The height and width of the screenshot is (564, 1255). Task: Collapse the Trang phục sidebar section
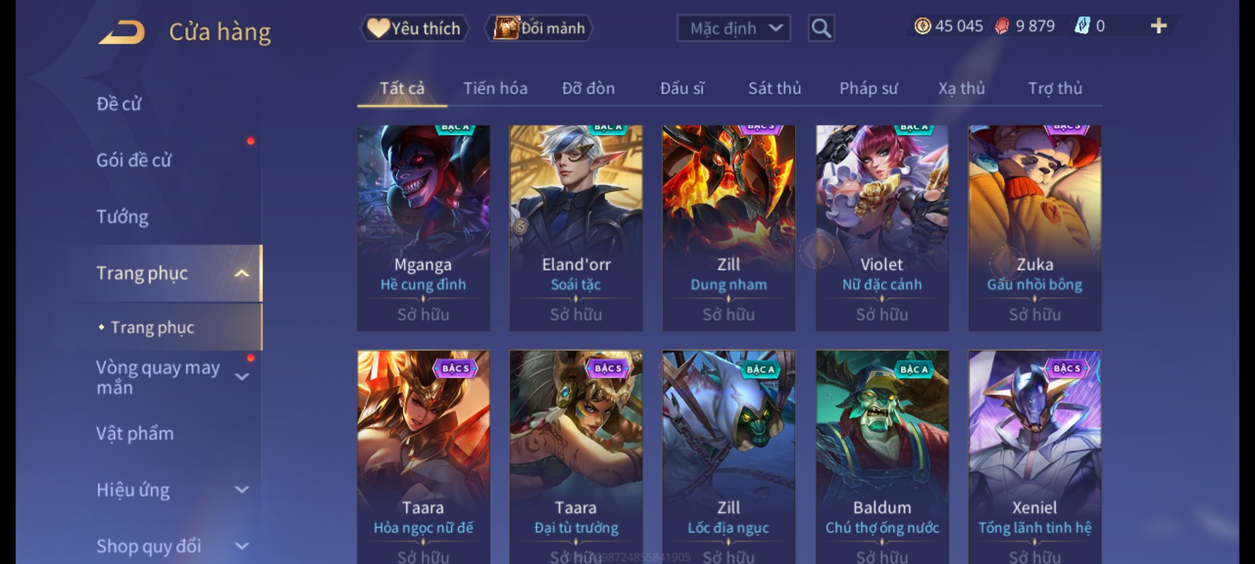[x=242, y=273]
